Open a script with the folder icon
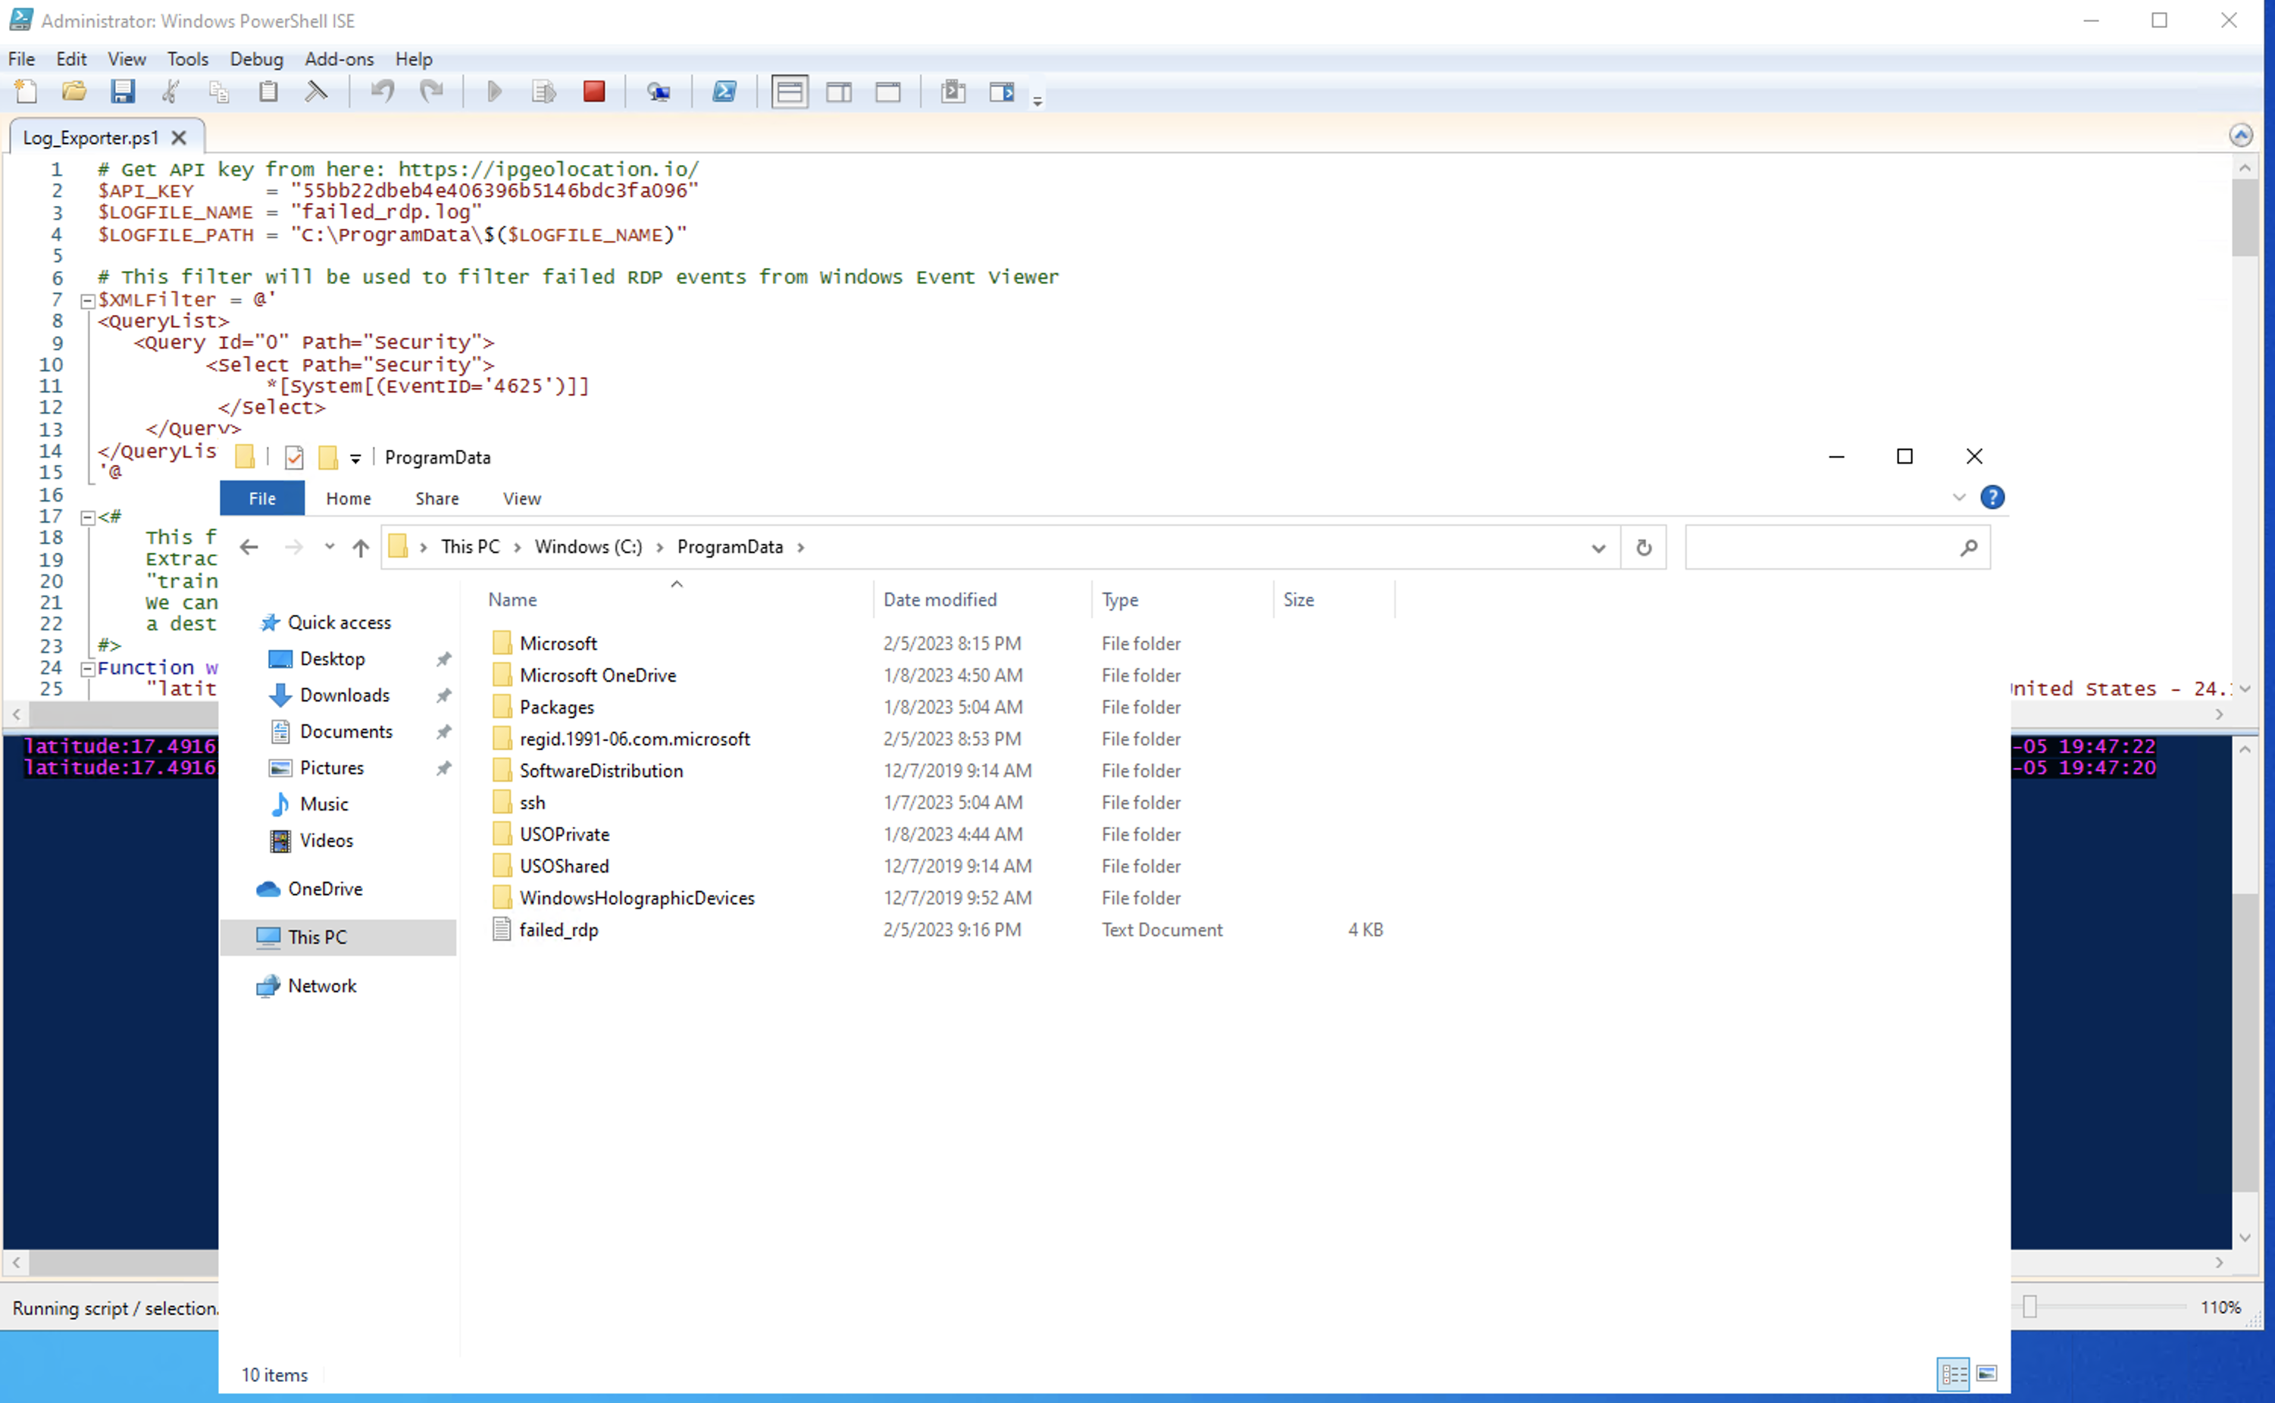The height and width of the screenshot is (1403, 2275). click(x=74, y=92)
